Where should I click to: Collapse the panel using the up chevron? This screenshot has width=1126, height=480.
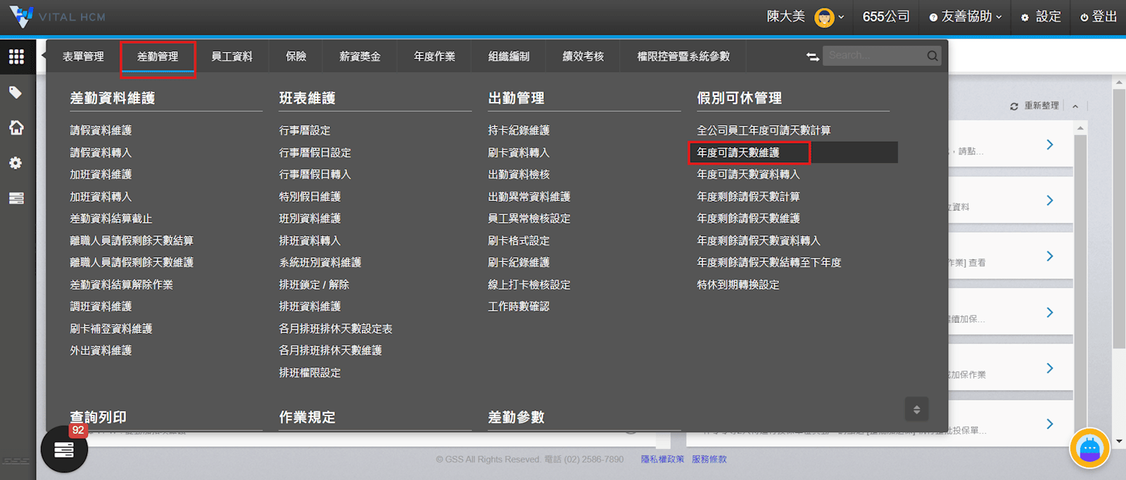coord(1075,106)
